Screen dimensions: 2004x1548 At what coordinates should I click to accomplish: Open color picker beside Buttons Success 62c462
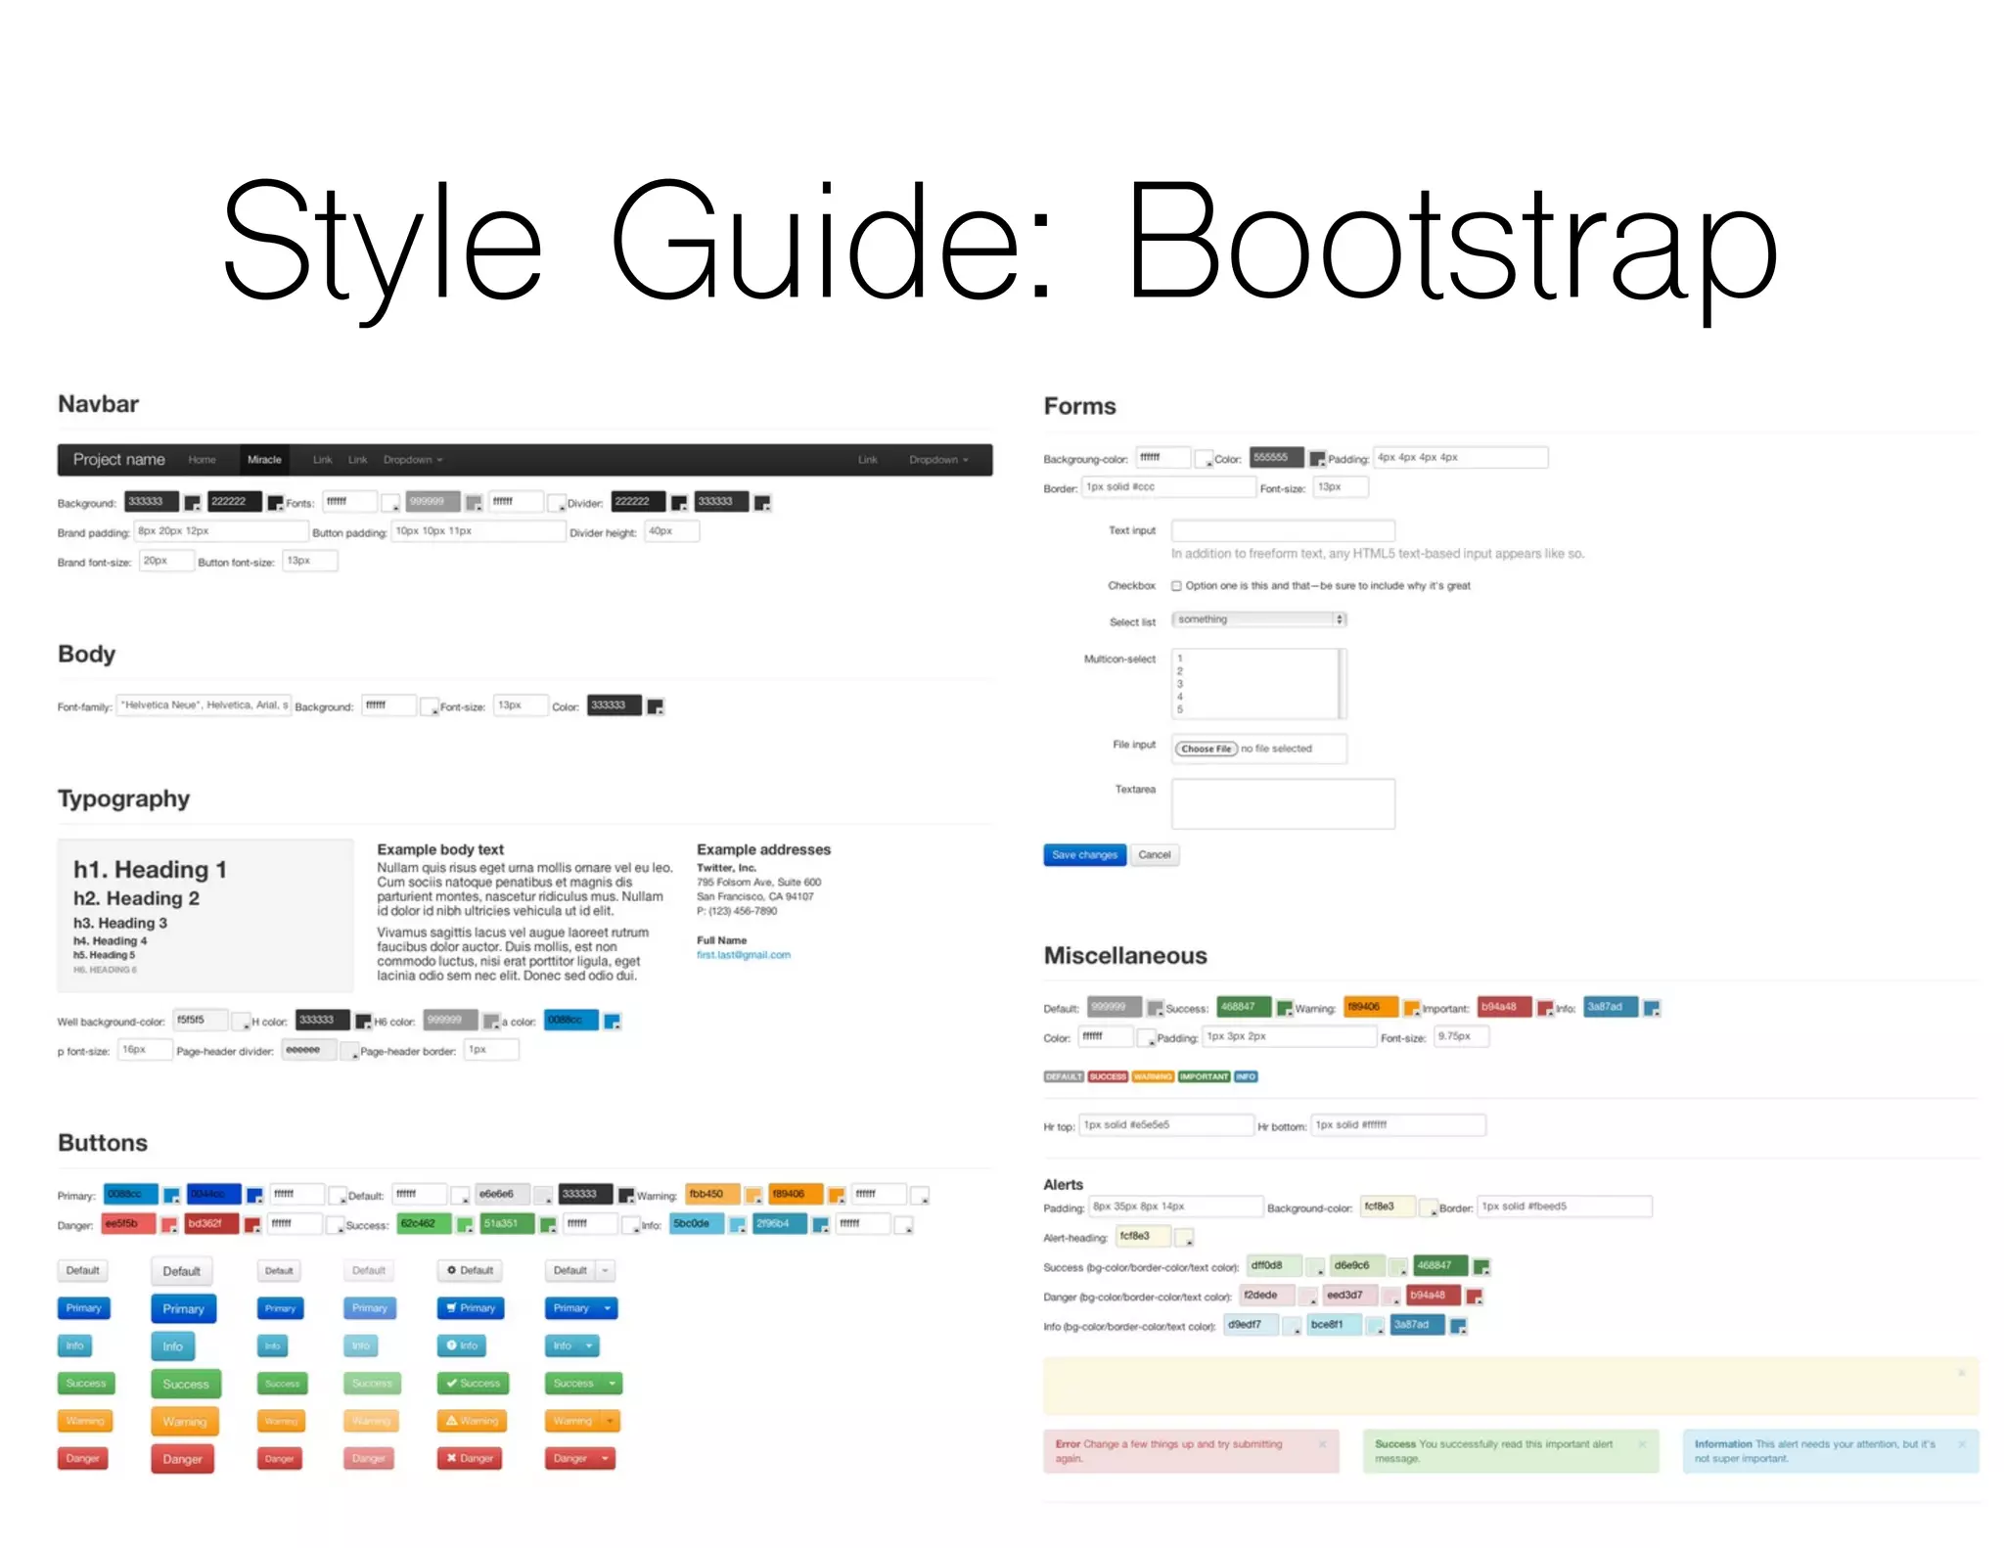tap(465, 1225)
